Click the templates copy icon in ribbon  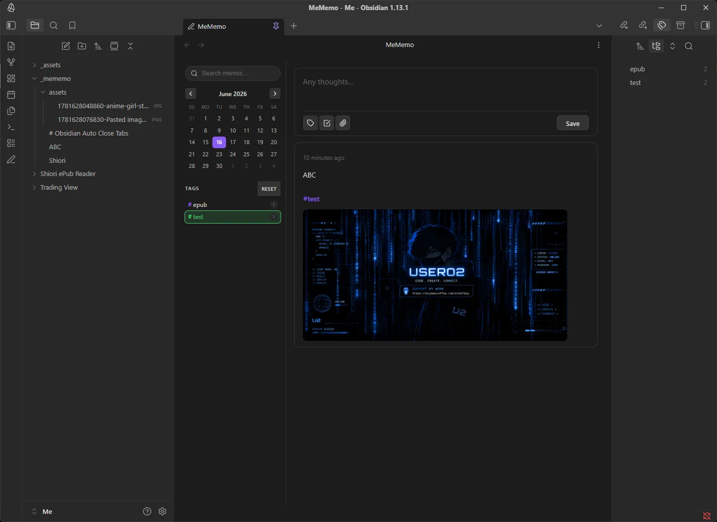coord(11,111)
